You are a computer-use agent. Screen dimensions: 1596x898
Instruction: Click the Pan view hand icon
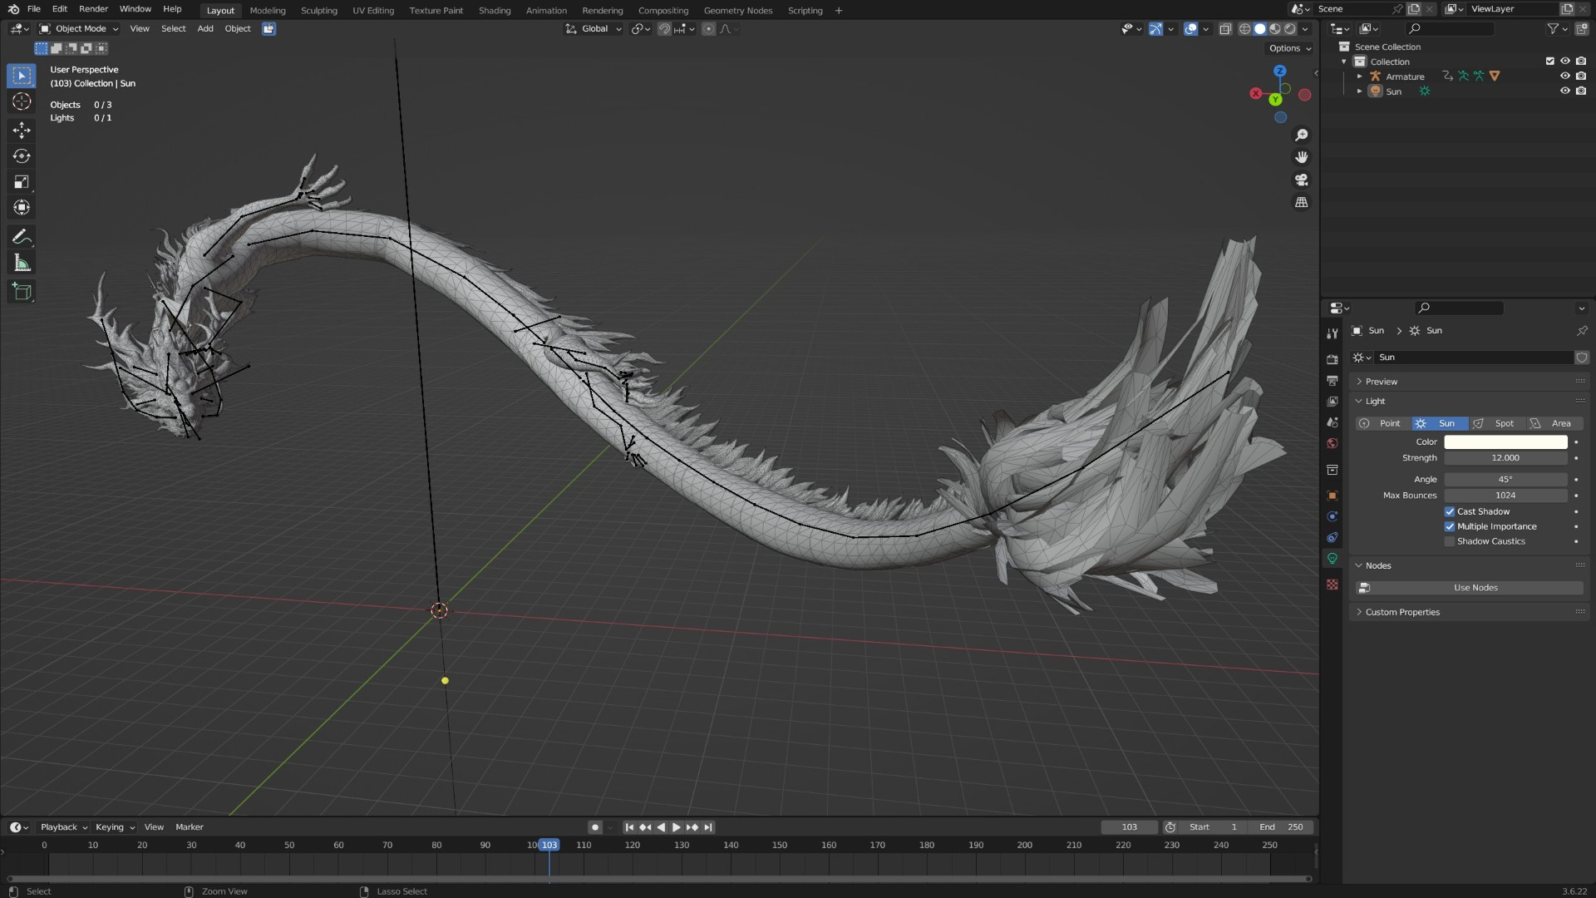pos(1302,158)
